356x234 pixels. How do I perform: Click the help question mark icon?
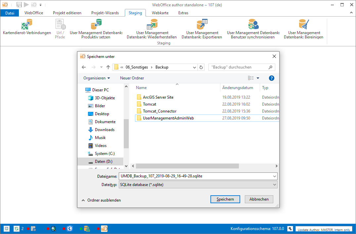(272, 78)
